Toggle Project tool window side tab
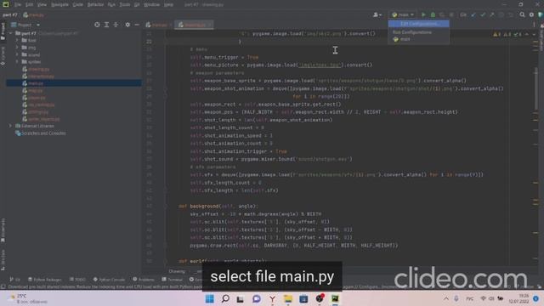This screenshot has width=544, height=306. coord(3,31)
